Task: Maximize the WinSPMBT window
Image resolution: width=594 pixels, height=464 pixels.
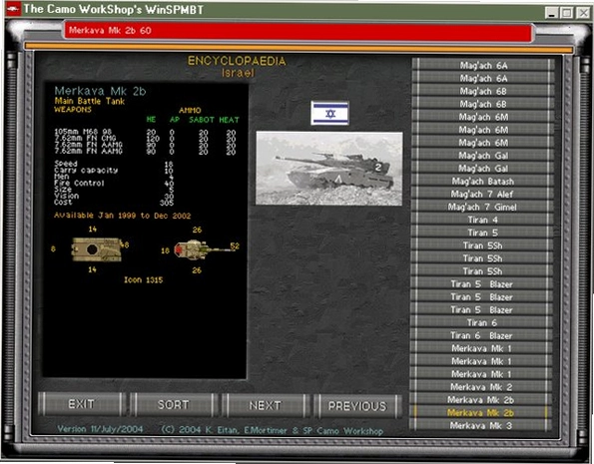Action: 567,13
